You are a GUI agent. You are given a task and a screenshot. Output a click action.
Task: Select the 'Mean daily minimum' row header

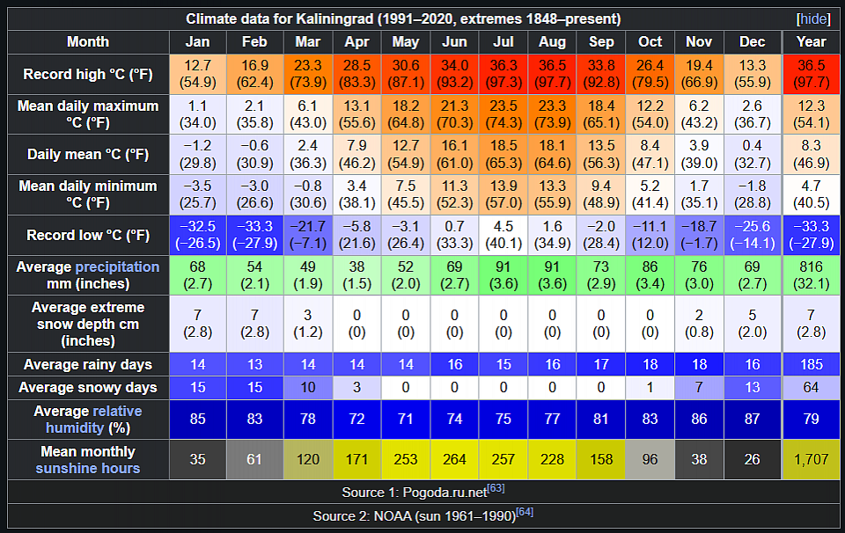click(x=88, y=194)
